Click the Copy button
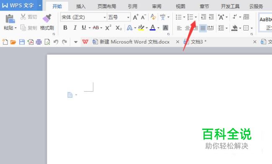Image resolution: width=272 pixels, height=164 pixels. click(28, 28)
